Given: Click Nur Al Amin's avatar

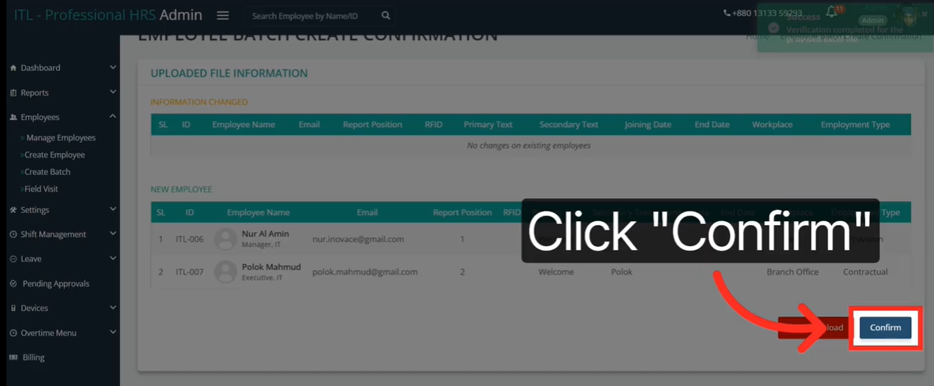Looking at the screenshot, I should (225, 239).
